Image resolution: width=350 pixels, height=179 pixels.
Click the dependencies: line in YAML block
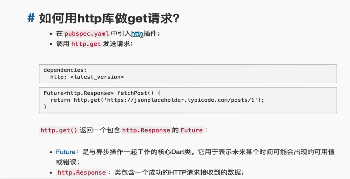tap(65, 70)
